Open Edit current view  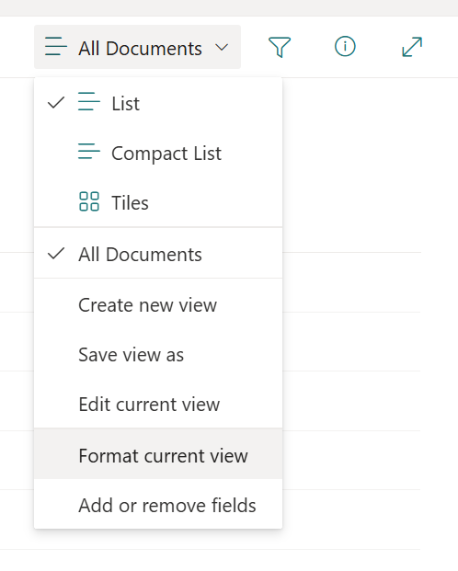(158, 404)
